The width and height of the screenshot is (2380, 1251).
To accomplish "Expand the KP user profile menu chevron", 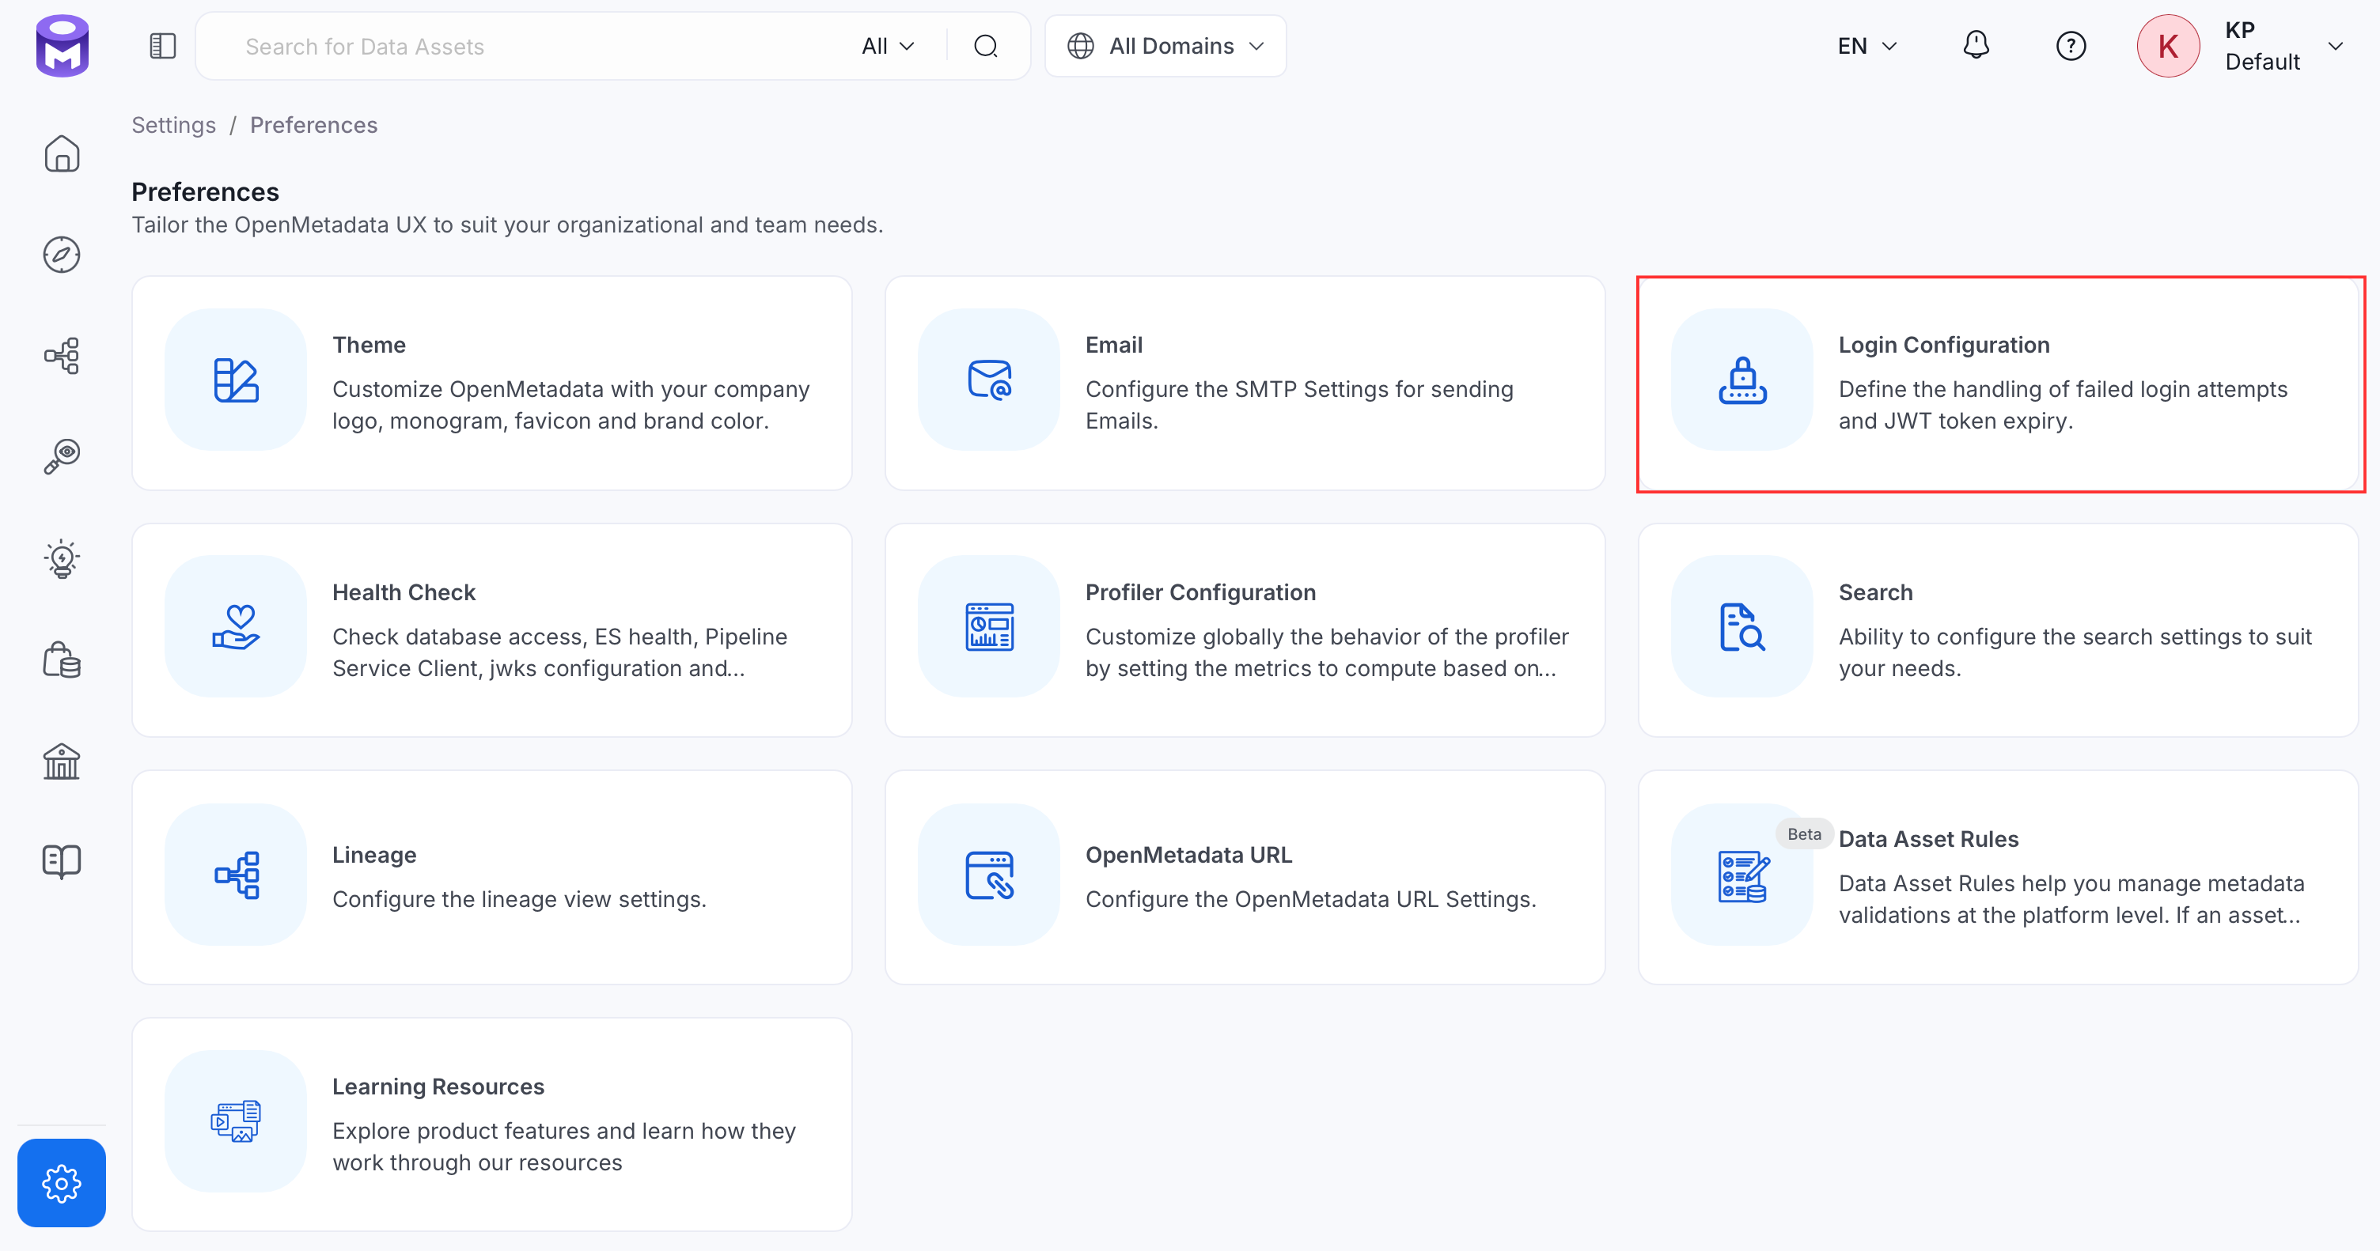I will [x=2335, y=46].
